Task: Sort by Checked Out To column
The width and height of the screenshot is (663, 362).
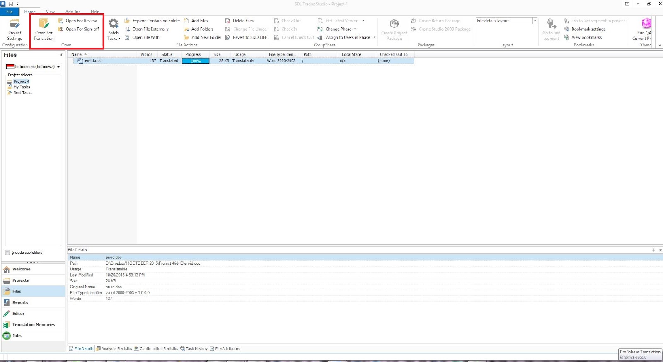Action: (394, 54)
